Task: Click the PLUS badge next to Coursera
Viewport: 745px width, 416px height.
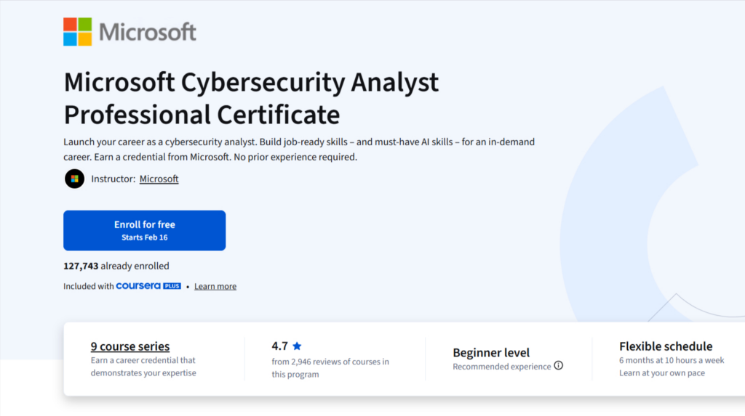Action: (172, 286)
